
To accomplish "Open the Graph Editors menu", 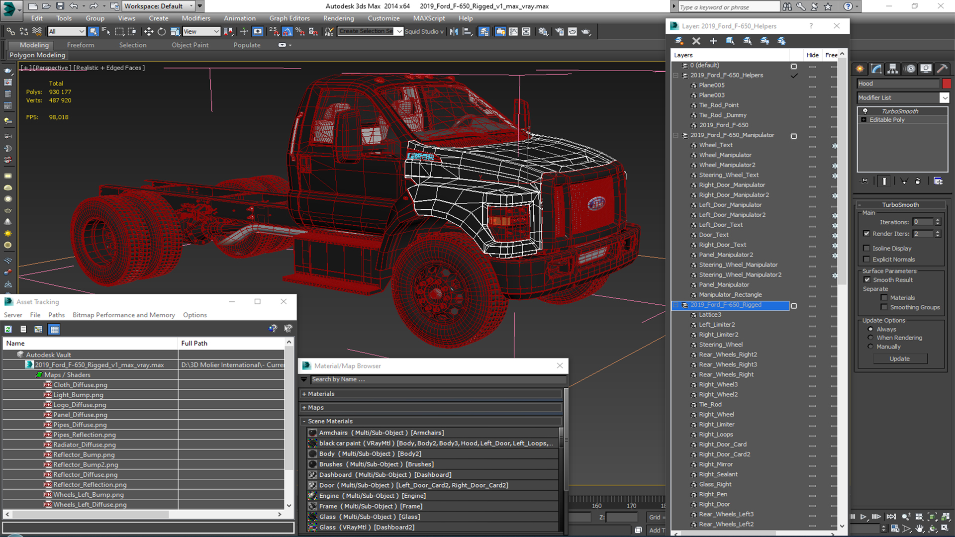I will [x=289, y=18].
